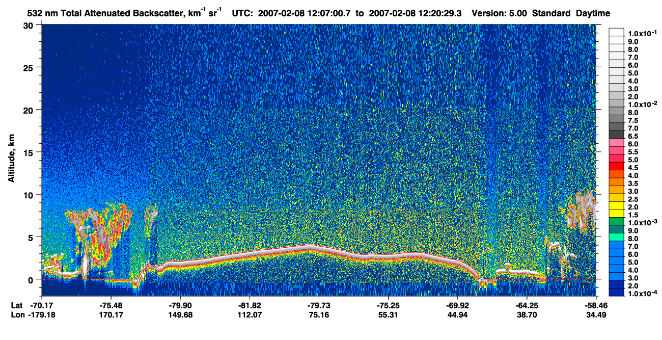Click colorbar label '2.5'

tap(633, 200)
